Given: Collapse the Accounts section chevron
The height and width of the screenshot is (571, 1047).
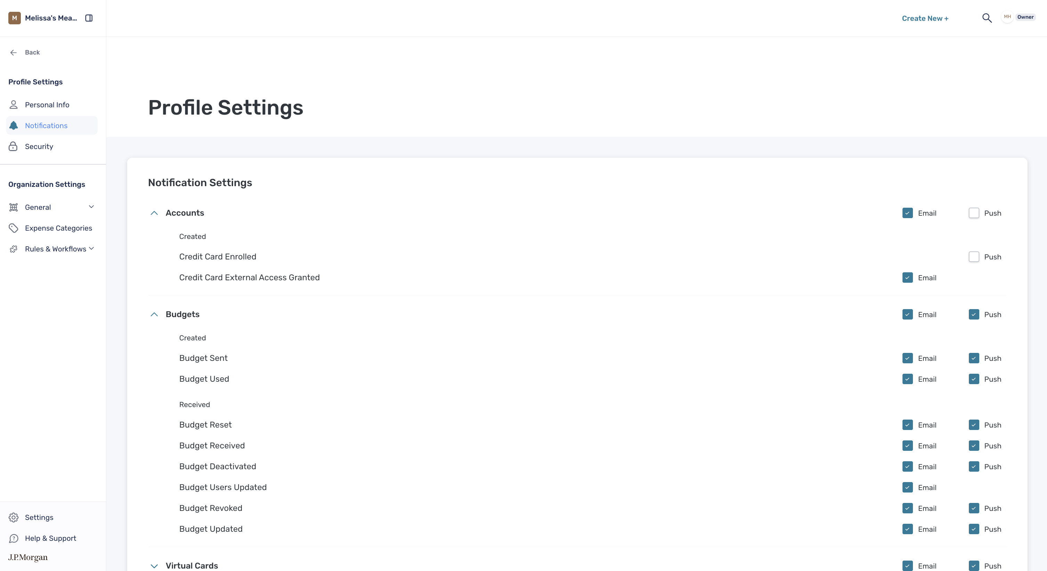Looking at the screenshot, I should pos(154,213).
